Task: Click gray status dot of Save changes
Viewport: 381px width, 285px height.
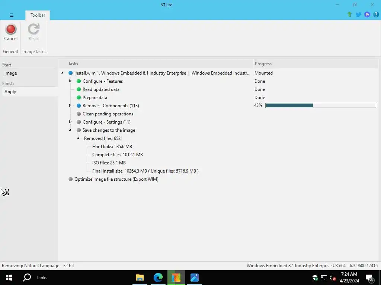Action: tap(79, 130)
